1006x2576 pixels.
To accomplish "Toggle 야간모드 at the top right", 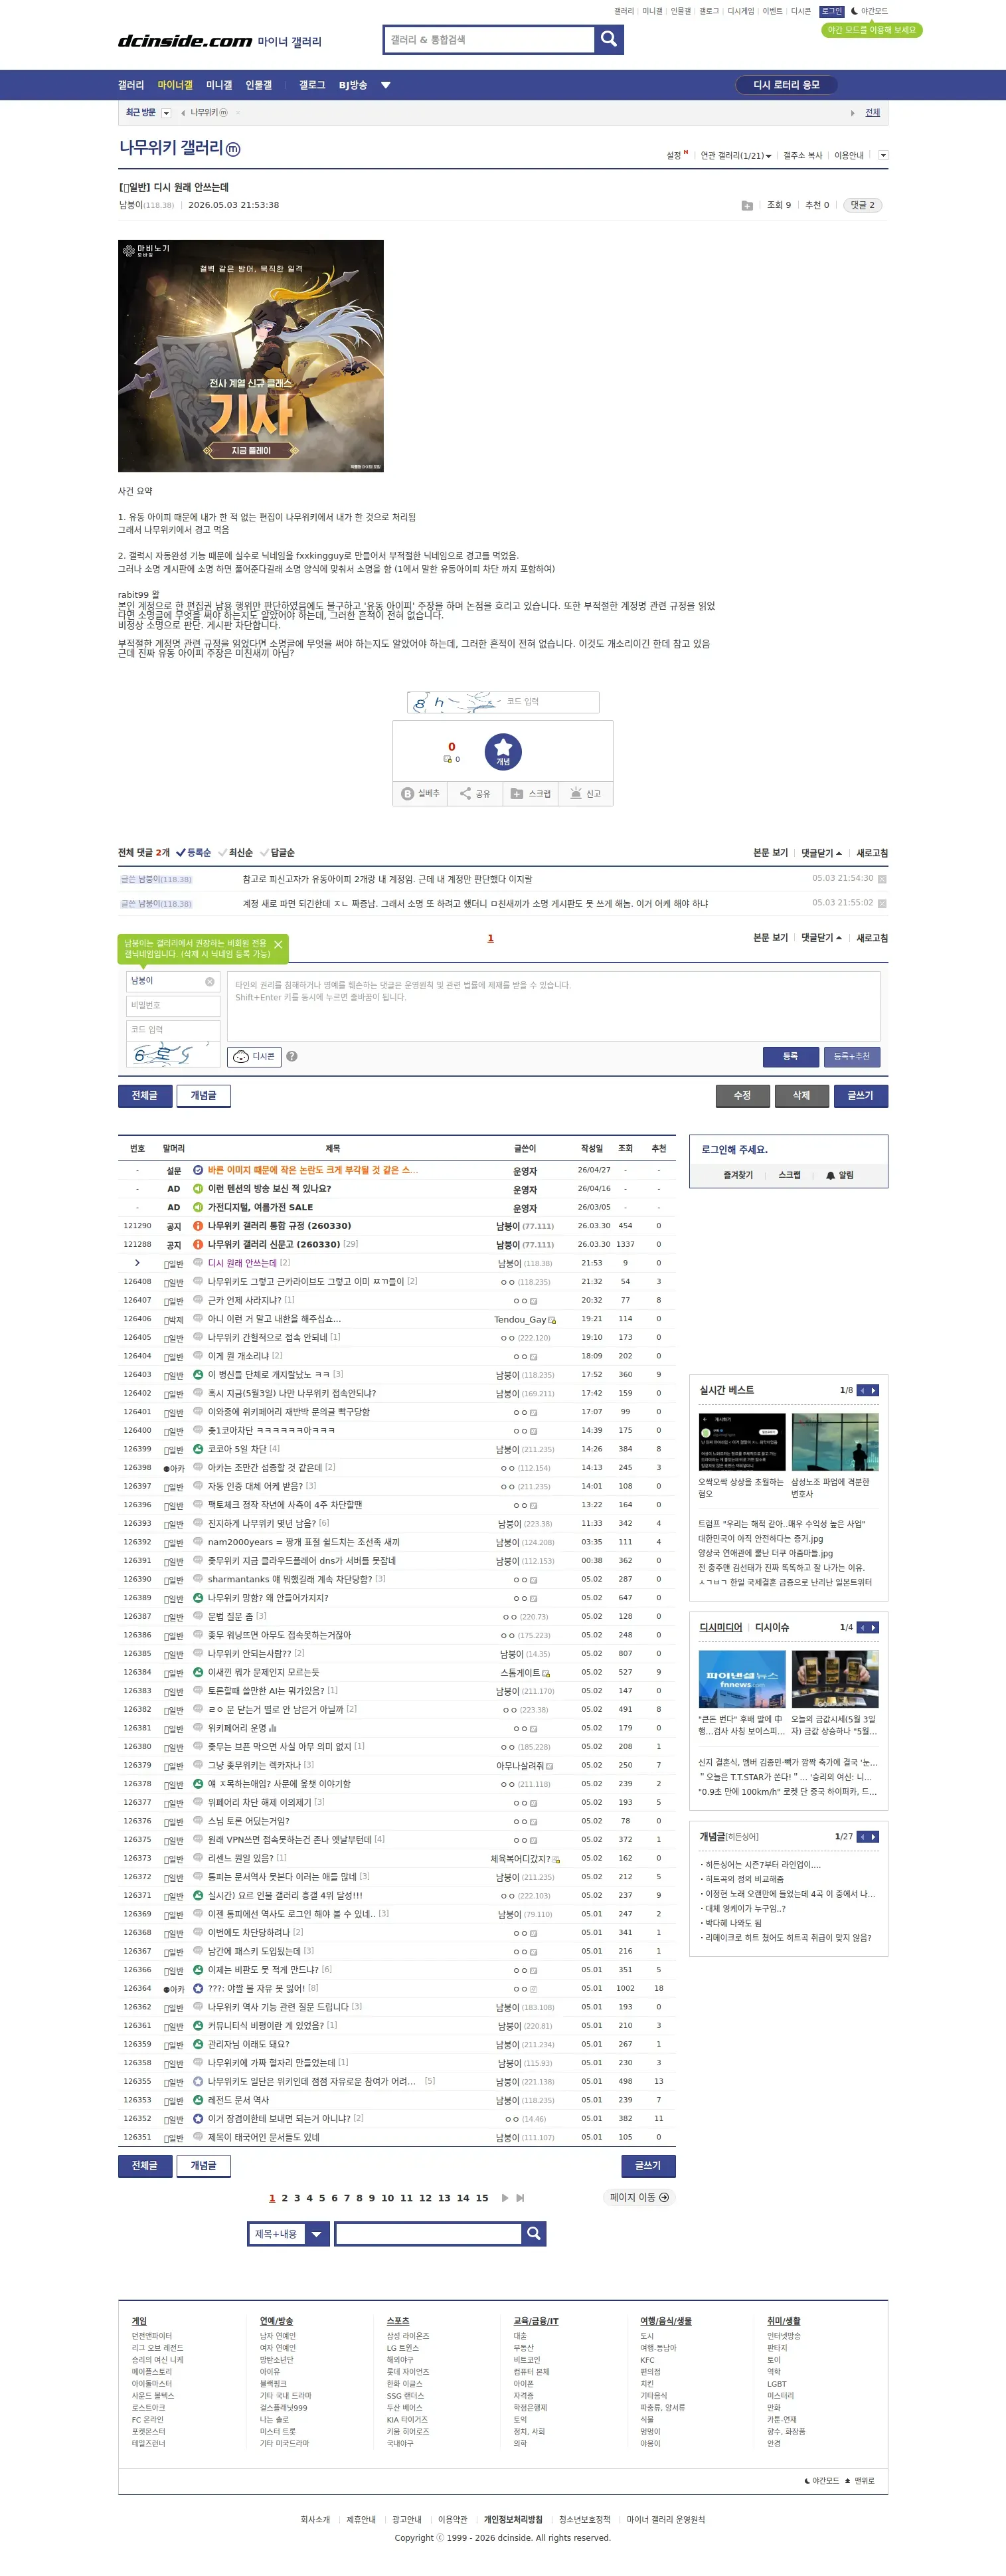I will [x=869, y=11].
